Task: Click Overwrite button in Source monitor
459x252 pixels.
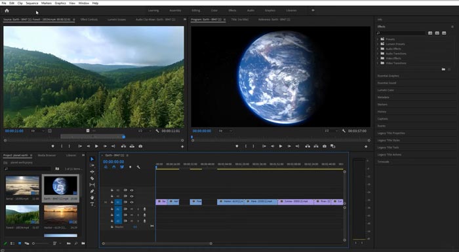Action: click(x=132, y=146)
